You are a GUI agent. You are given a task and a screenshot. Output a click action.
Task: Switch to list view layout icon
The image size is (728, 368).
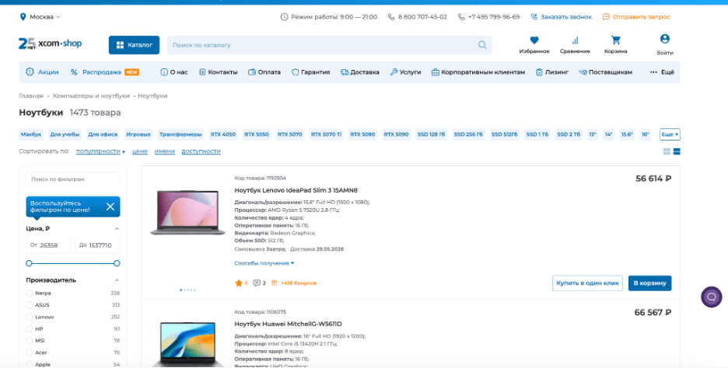pyautogui.click(x=677, y=151)
